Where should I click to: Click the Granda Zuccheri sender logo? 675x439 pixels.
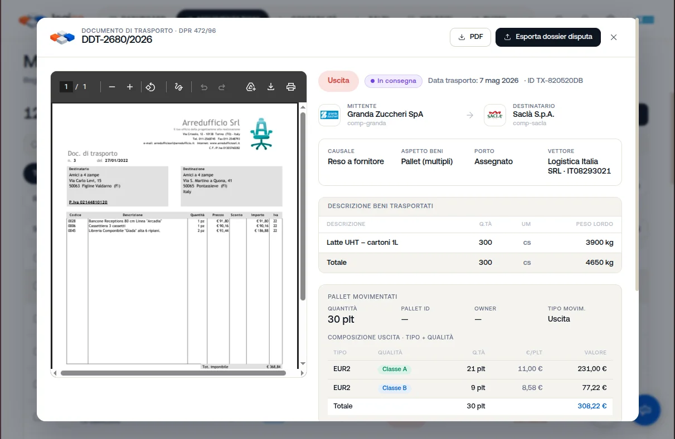pos(329,115)
